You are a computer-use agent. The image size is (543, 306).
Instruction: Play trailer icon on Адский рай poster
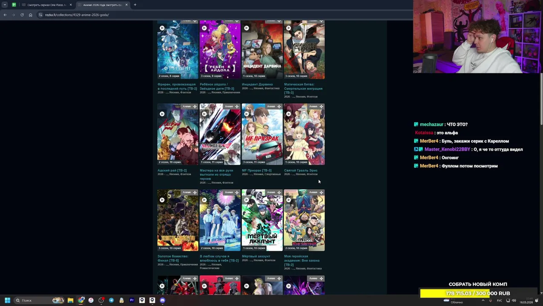click(162, 114)
